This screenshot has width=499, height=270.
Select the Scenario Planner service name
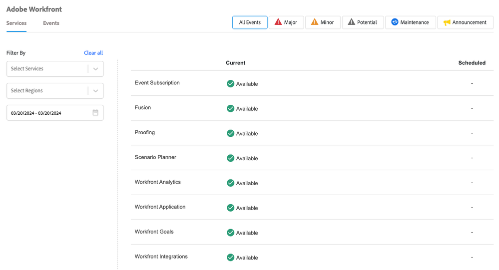[155, 157]
